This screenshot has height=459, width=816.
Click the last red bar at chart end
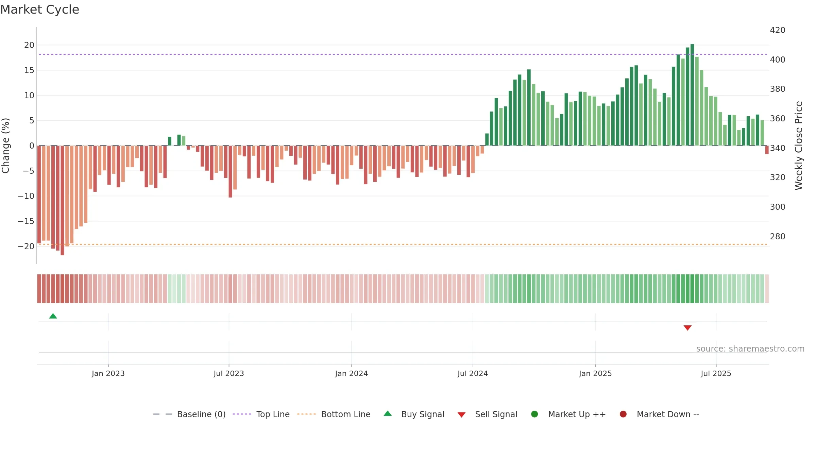pyautogui.click(x=767, y=150)
